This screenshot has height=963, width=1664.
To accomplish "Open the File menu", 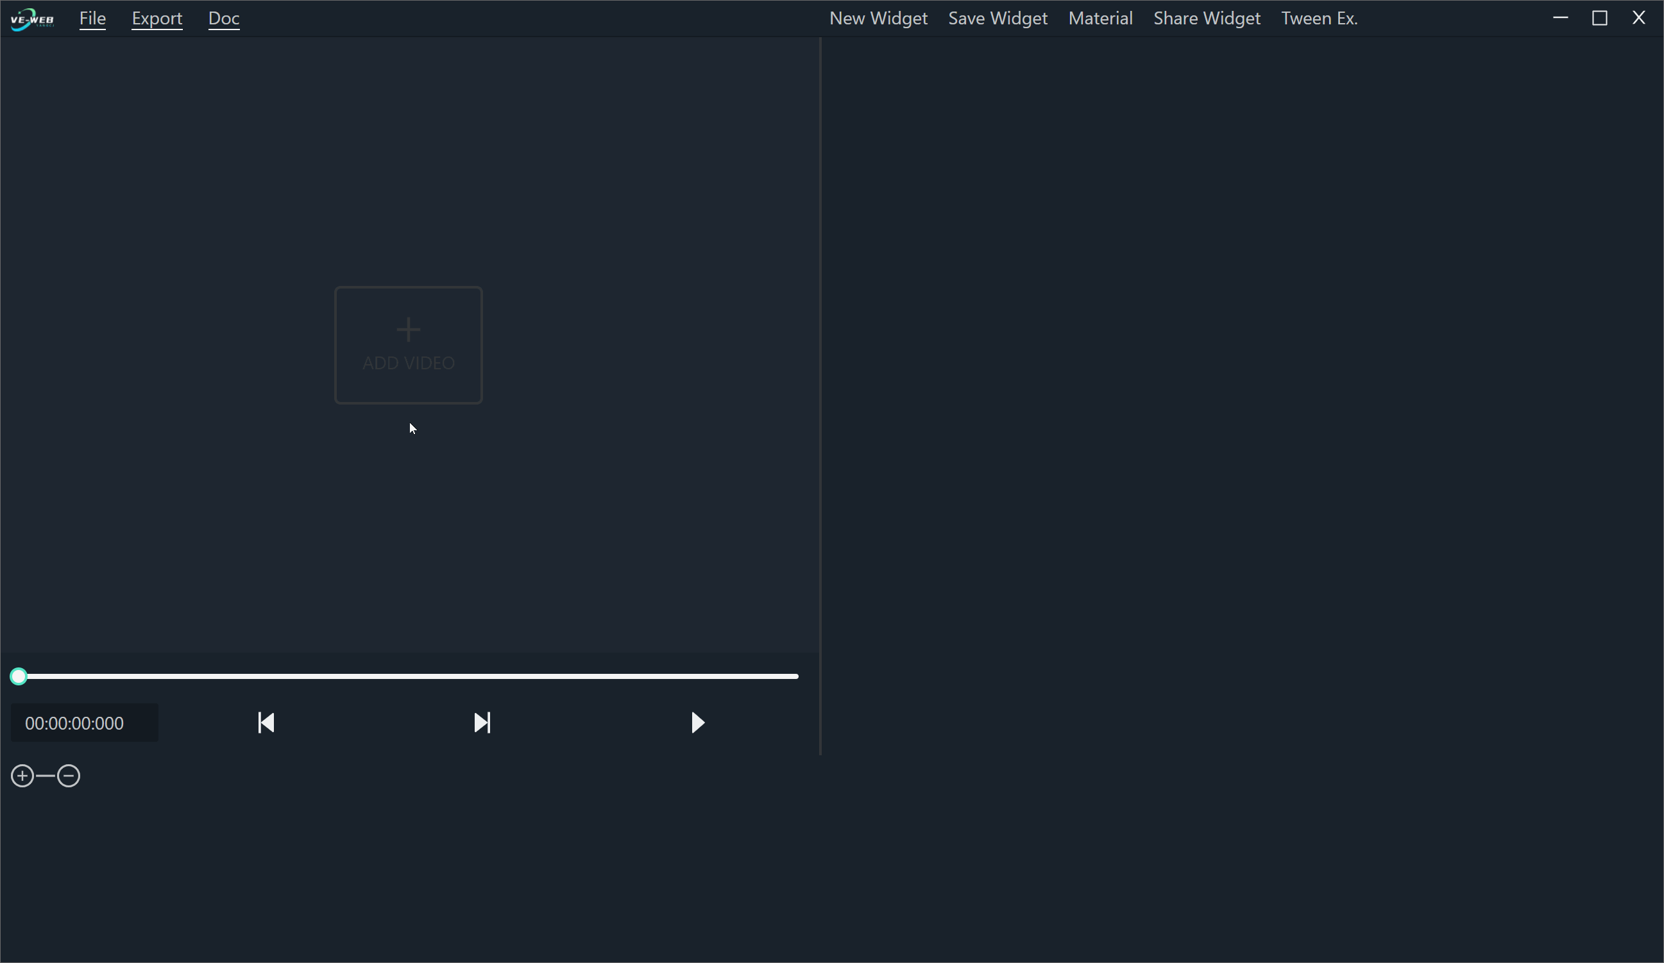I will pyautogui.click(x=92, y=19).
